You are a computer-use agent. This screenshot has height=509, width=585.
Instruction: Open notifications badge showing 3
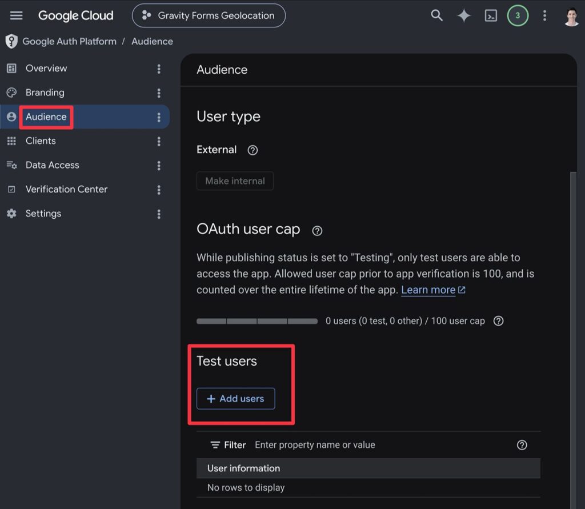(518, 15)
